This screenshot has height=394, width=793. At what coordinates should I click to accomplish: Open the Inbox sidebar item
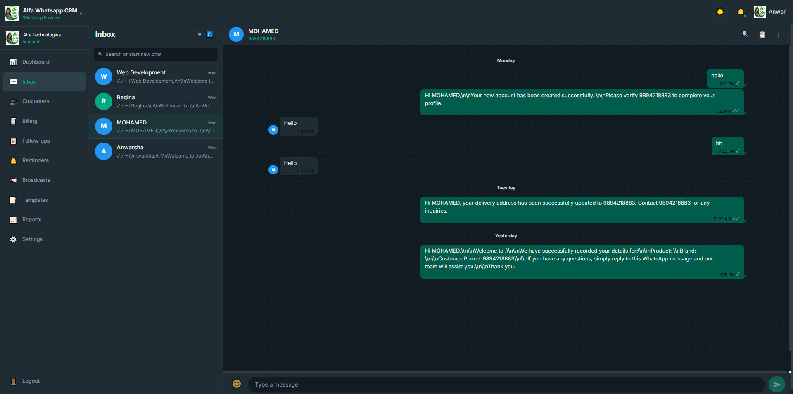pos(44,82)
